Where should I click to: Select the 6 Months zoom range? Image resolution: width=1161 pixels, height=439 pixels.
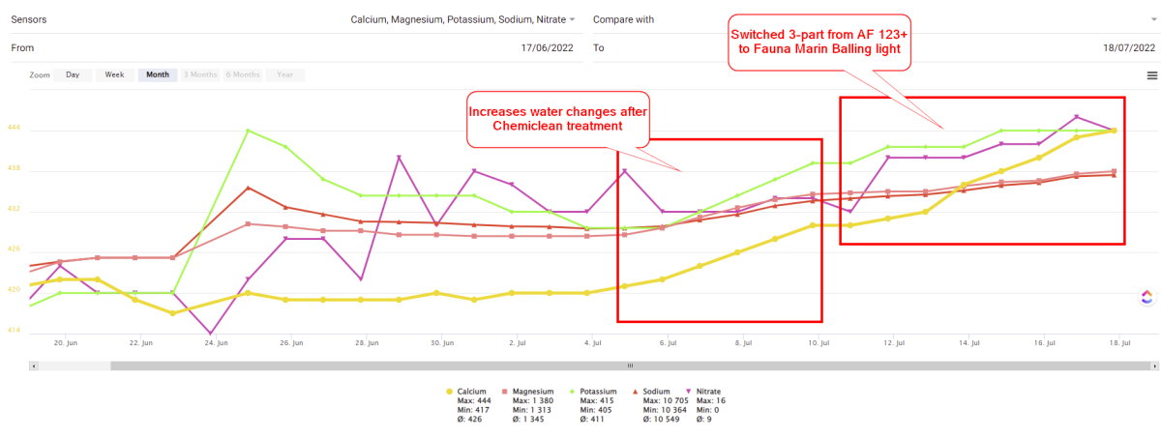[243, 74]
